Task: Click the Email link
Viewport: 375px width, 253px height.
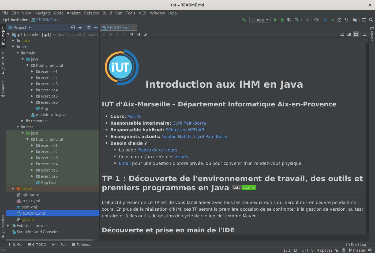Action: coord(125,163)
